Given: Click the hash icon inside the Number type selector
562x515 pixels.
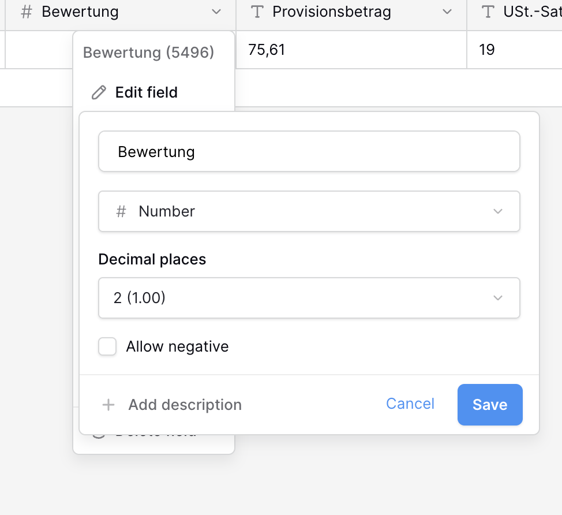Looking at the screenshot, I should 121,211.
